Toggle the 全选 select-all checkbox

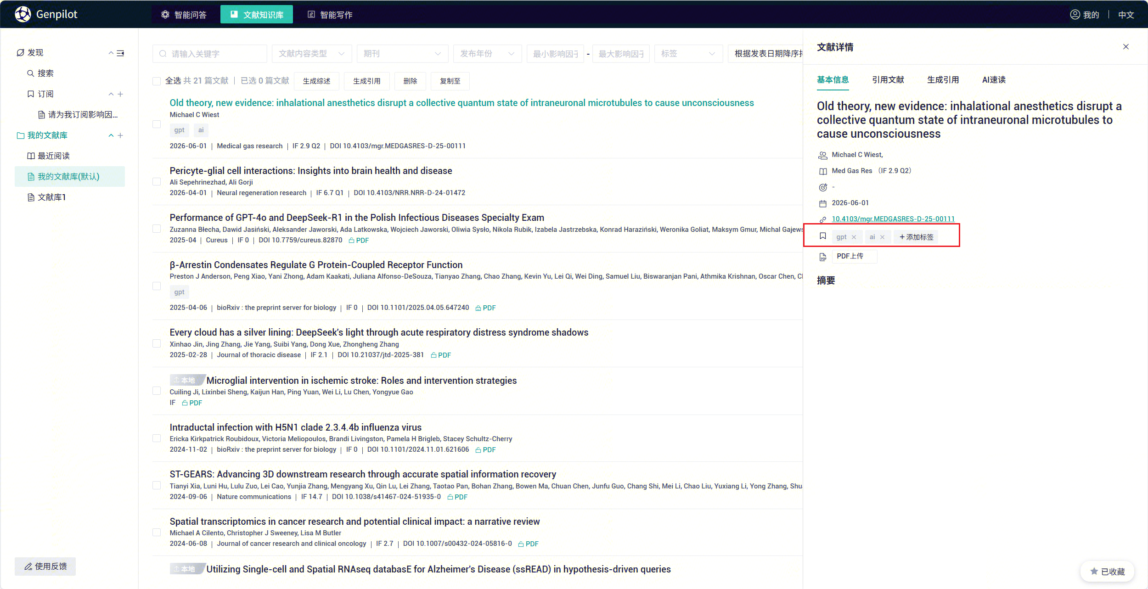[x=157, y=81]
